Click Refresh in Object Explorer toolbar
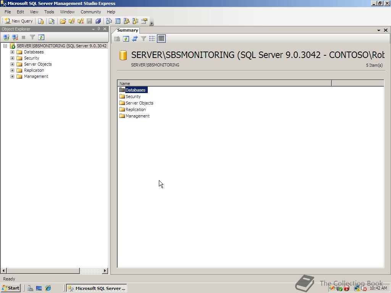 pos(41,37)
